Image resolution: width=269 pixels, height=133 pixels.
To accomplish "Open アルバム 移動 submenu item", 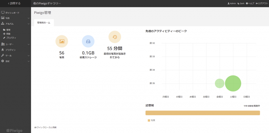I will coord(8,34).
